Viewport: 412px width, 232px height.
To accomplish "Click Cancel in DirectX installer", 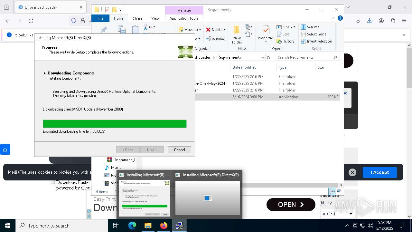I will (179, 150).
